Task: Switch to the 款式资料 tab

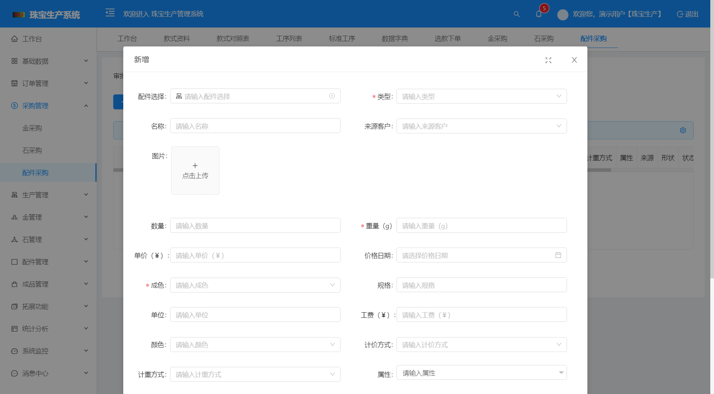Action: (x=176, y=38)
